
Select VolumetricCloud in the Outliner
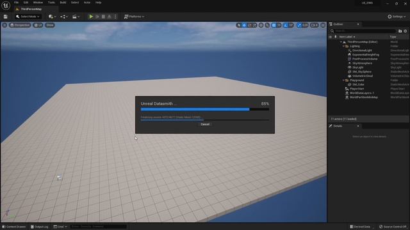tap(363, 76)
